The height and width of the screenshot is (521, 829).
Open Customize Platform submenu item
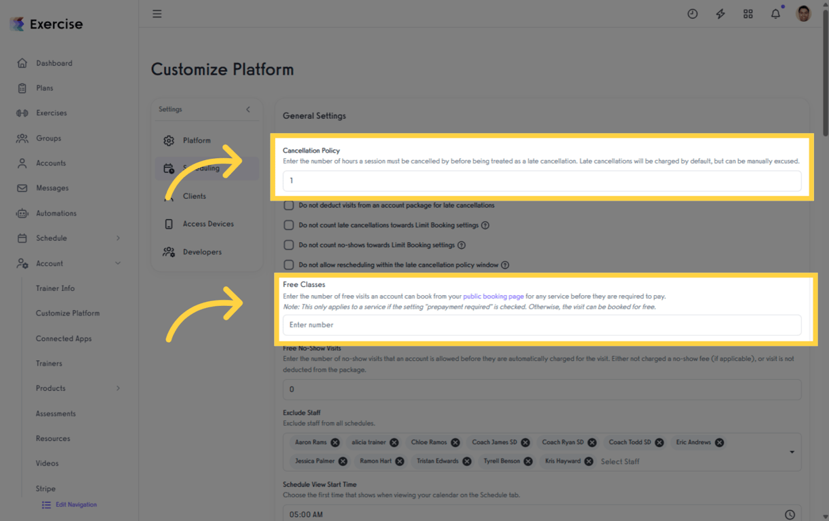68,313
